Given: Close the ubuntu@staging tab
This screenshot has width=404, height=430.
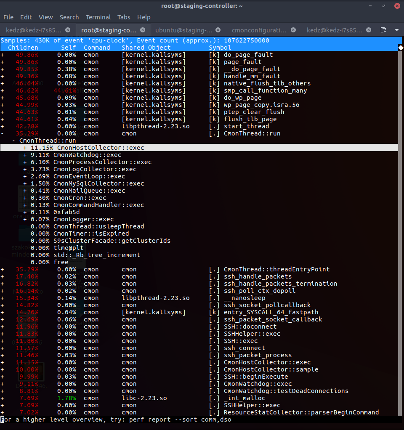Looking at the screenshot, I should coord(218,30).
